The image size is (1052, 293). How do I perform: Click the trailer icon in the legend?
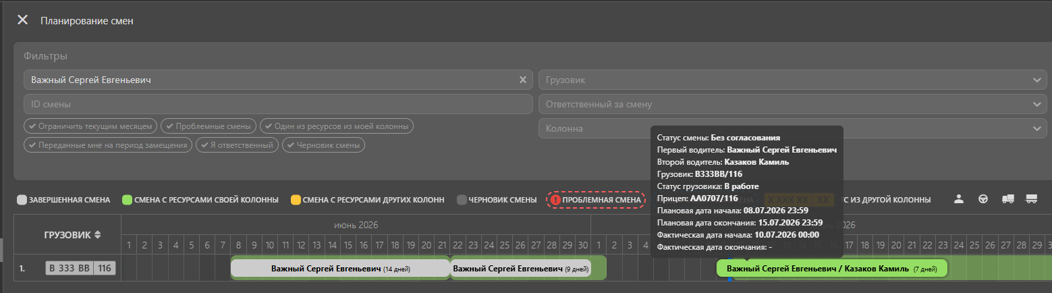point(1031,199)
